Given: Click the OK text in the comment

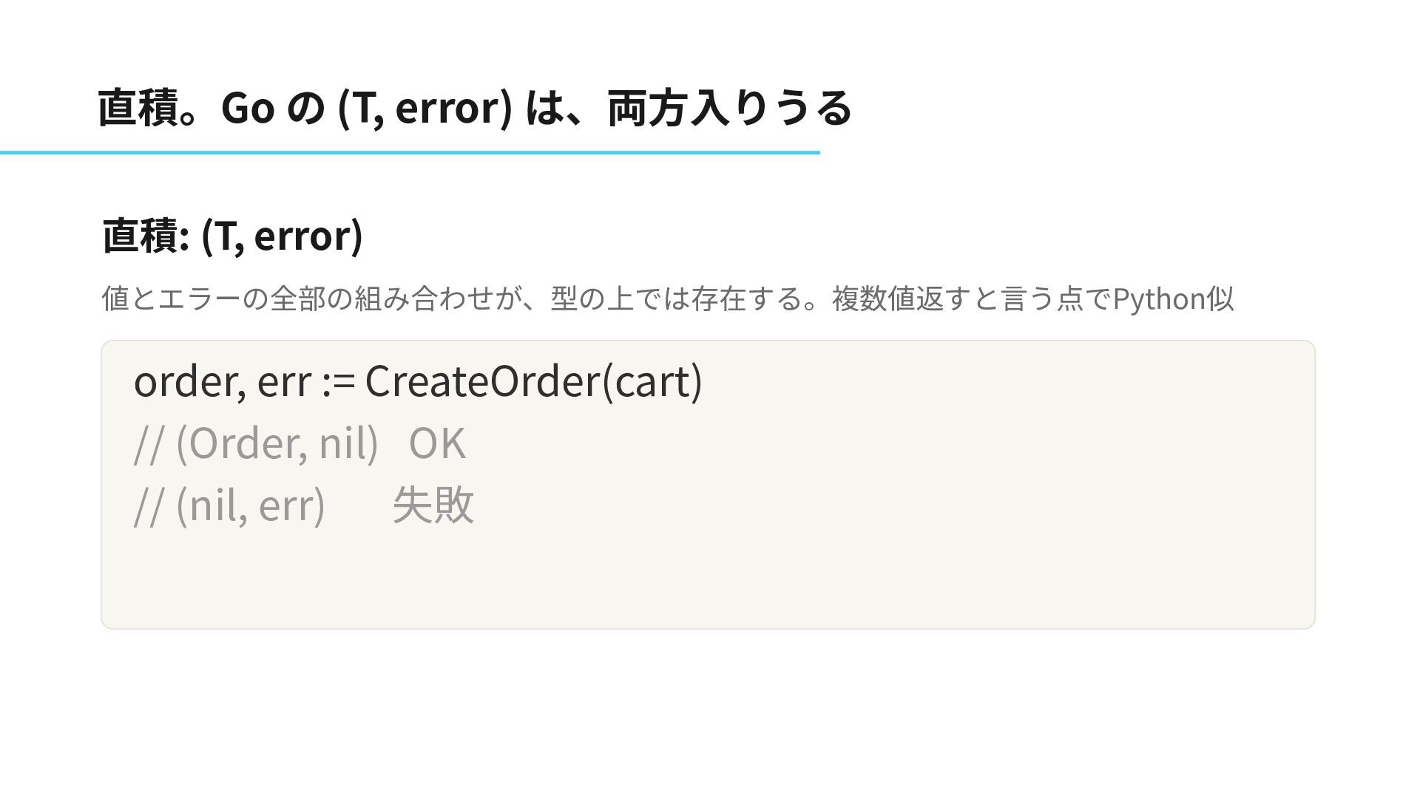Looking at the screenshot, I should (437, 443).
